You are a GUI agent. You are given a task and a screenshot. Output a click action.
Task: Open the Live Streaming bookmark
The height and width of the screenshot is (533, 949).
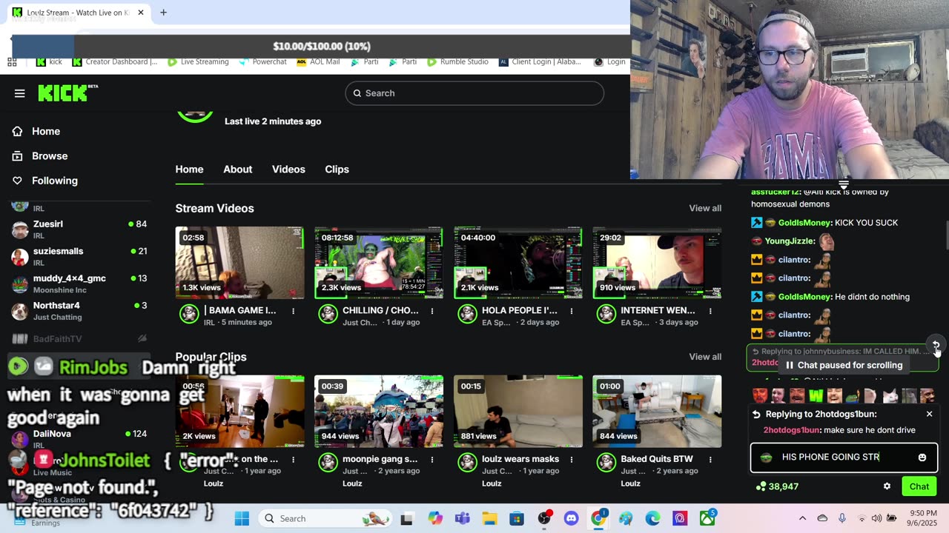[198, 62]
